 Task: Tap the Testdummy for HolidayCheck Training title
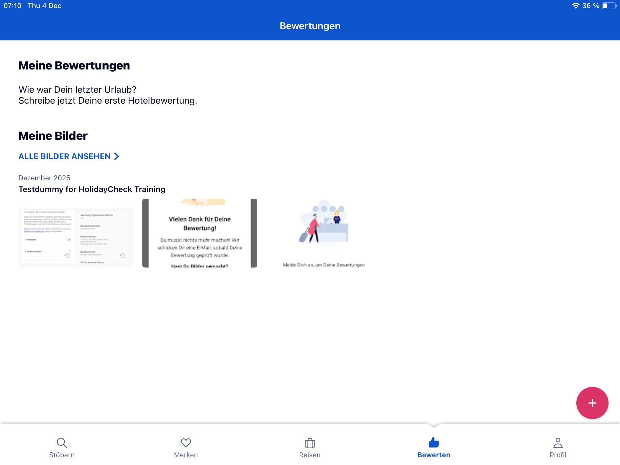92,189
